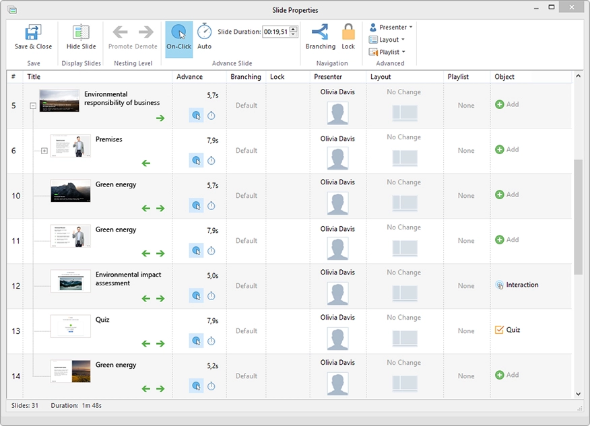Click the Promote arrow icon

[121, 32]
